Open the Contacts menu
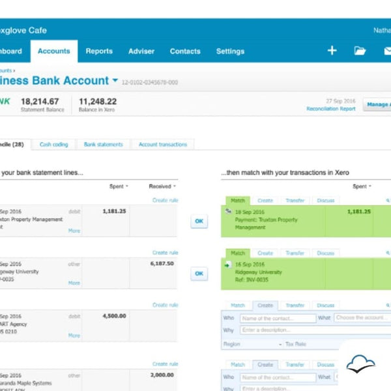391x391 pixels. pos(185,51)
